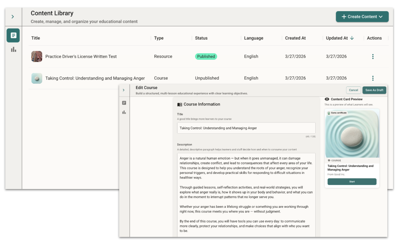The height and width of the screenshot is (247, 401).
Task: Expand the Edit Course panel sidebar chevron
Action: point(124,90)
